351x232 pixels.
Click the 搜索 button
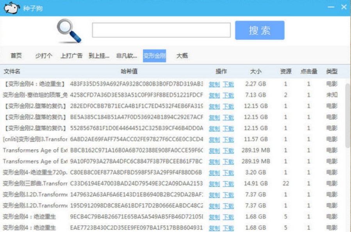pos(260,30)
